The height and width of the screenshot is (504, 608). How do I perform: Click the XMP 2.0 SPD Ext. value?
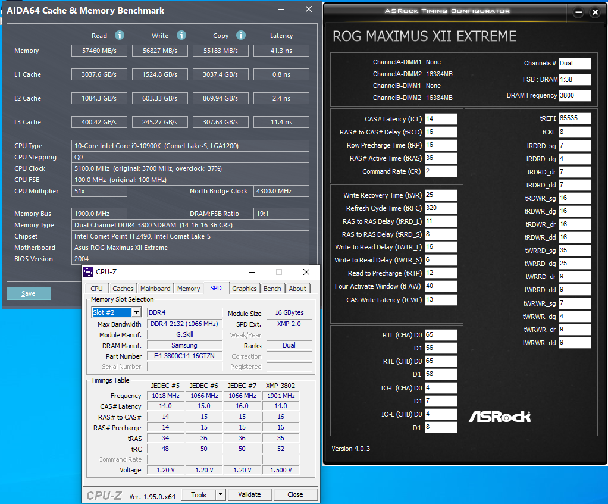[x=289, y=324]
